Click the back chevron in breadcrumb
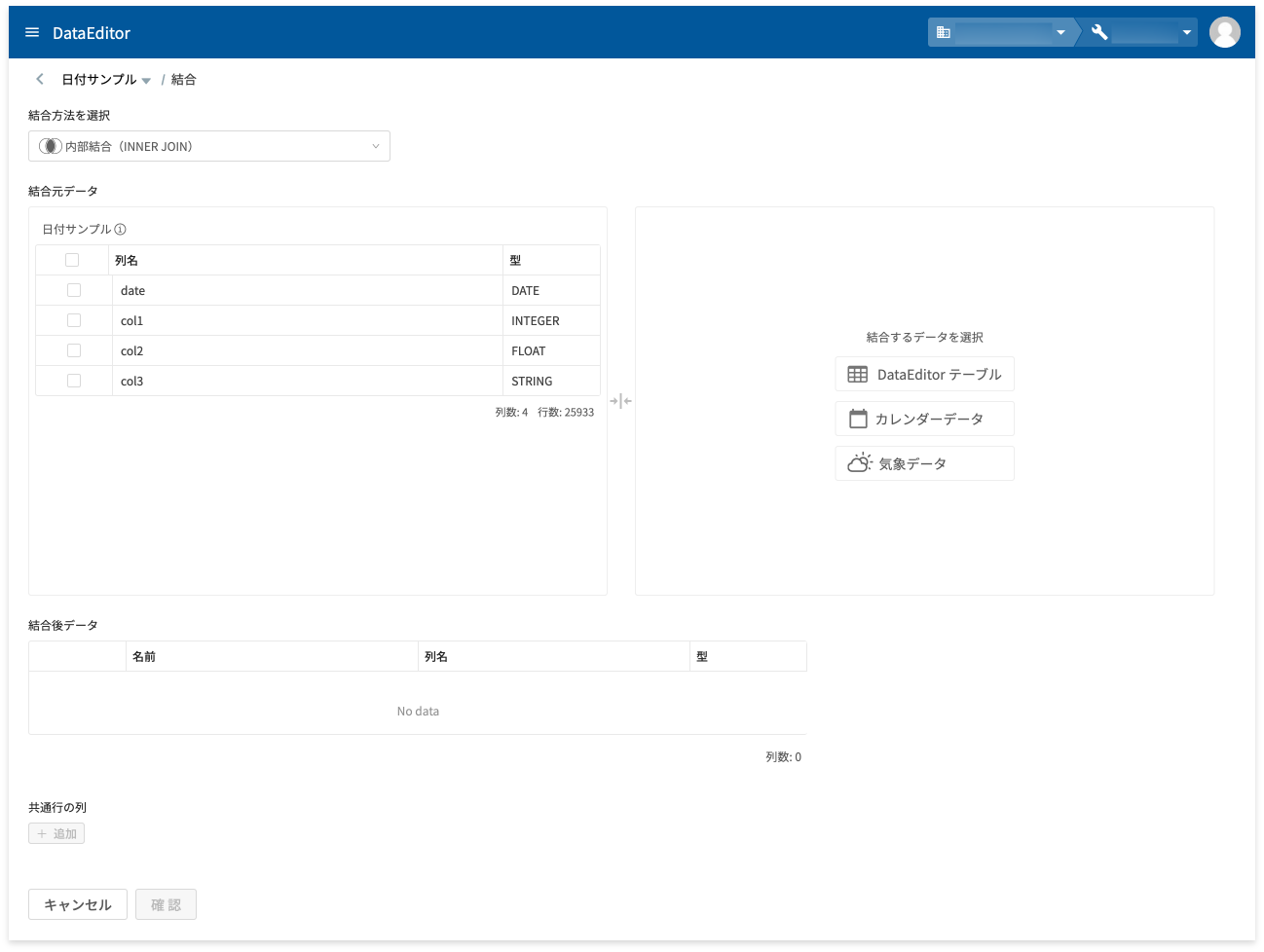Viewport: 1264px width, 952px height. tap(40, 79)
